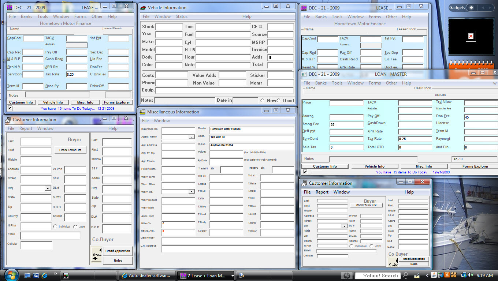Click the Miscellaneous Information window title icon
The width and height of the screenshot is (498, 281).
tap(142, 112)
